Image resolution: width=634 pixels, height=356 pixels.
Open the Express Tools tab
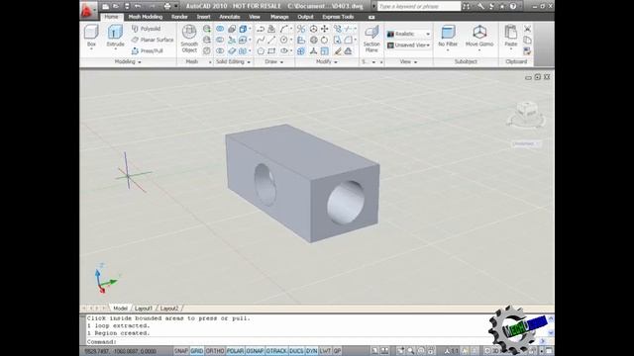point(338,17)
